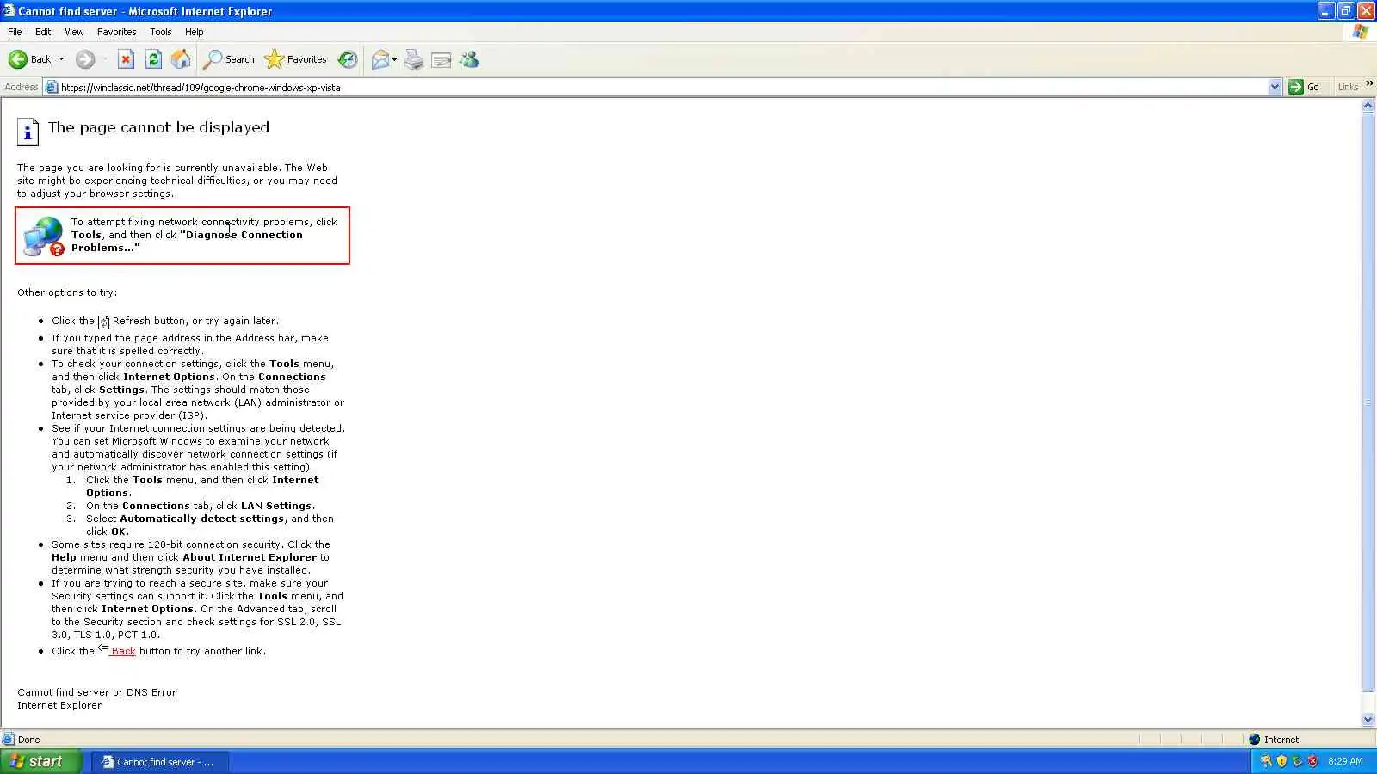Open the History clock icon
The height and width of the screenshot is (774, 1377).
tap(348, 59)
